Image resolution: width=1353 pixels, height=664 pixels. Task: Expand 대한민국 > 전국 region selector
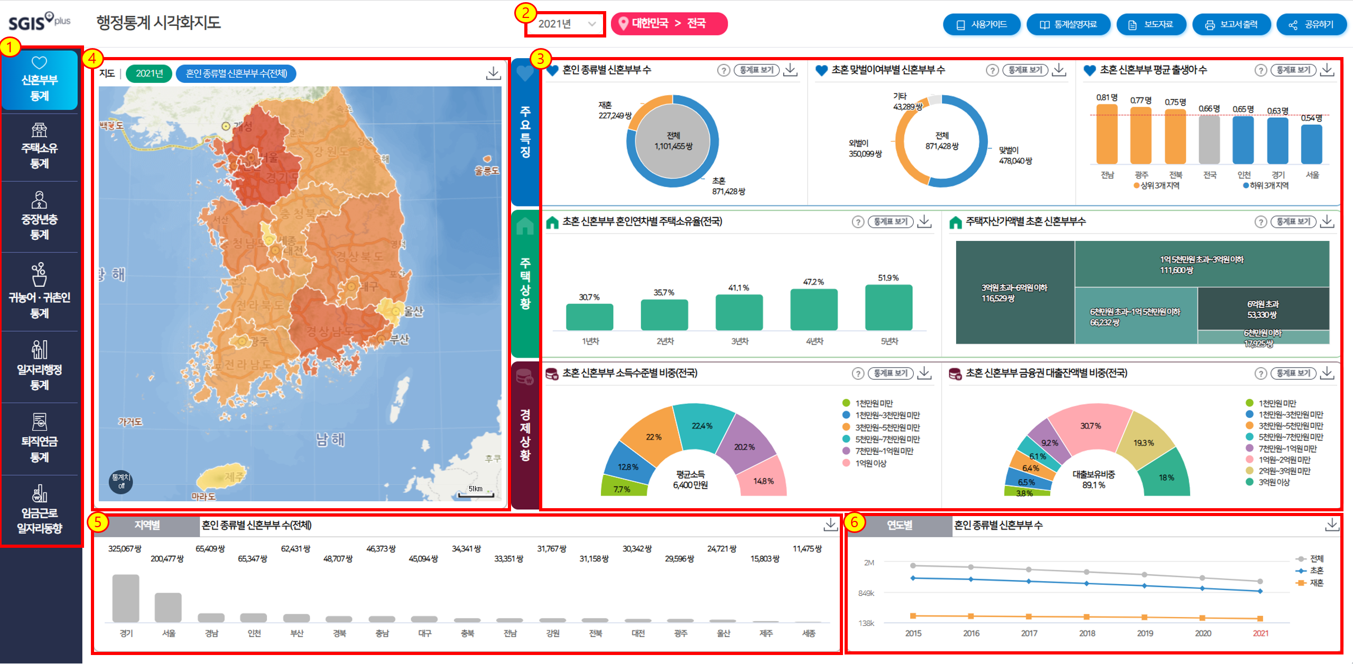pos(669,24)
